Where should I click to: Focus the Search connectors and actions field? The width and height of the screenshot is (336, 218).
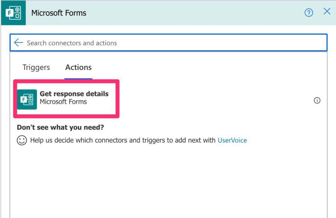[x=168, y=43]
